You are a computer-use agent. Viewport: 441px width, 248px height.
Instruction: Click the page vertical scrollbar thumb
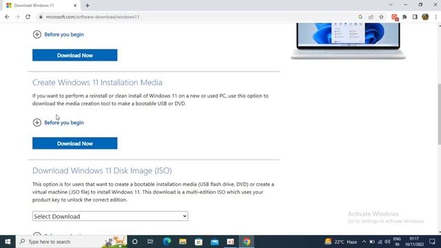coord(440,114)
